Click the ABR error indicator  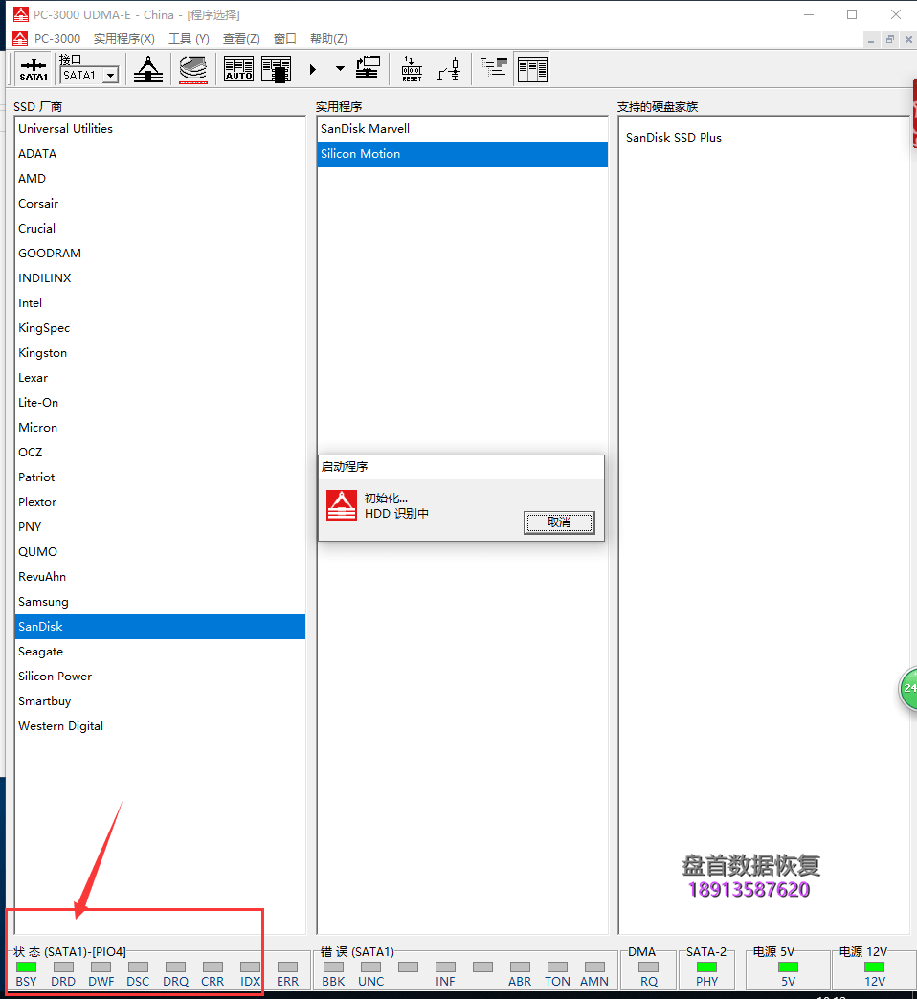(x=520, y=966)
